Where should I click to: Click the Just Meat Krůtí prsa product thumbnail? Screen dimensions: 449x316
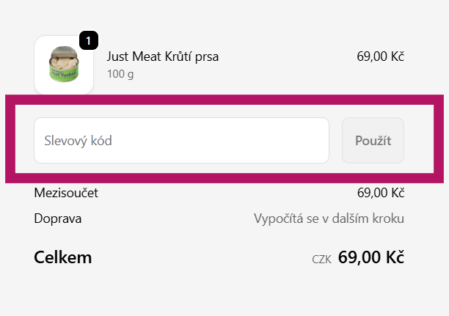pos(63,65)
